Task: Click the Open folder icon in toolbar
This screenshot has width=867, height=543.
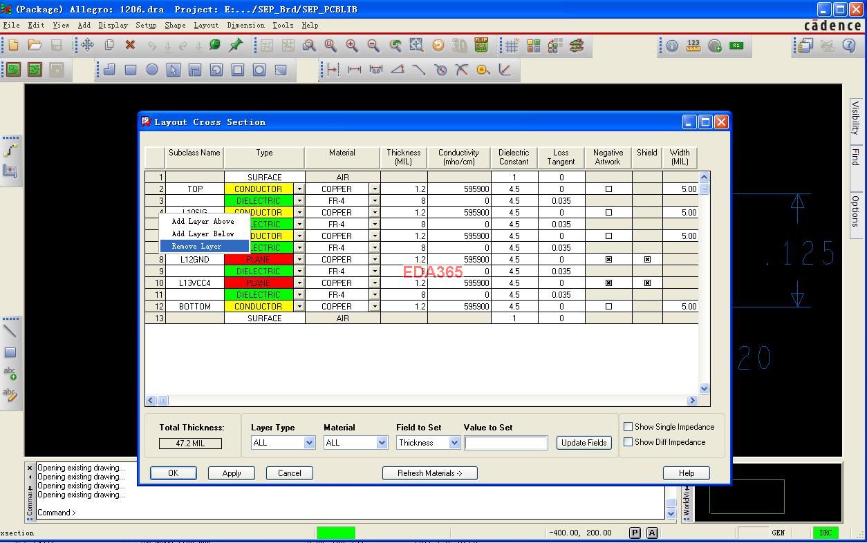Action: (x=35, y=46)
